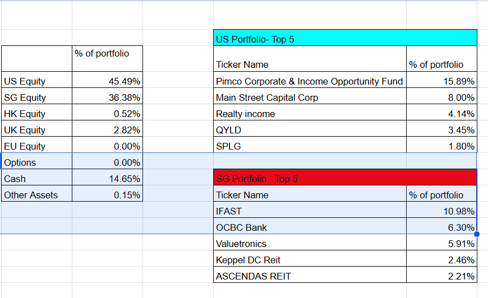The image size is (488, 298).
Task: Select the SPLG 1.80% cell
Action: pos(441,146)
